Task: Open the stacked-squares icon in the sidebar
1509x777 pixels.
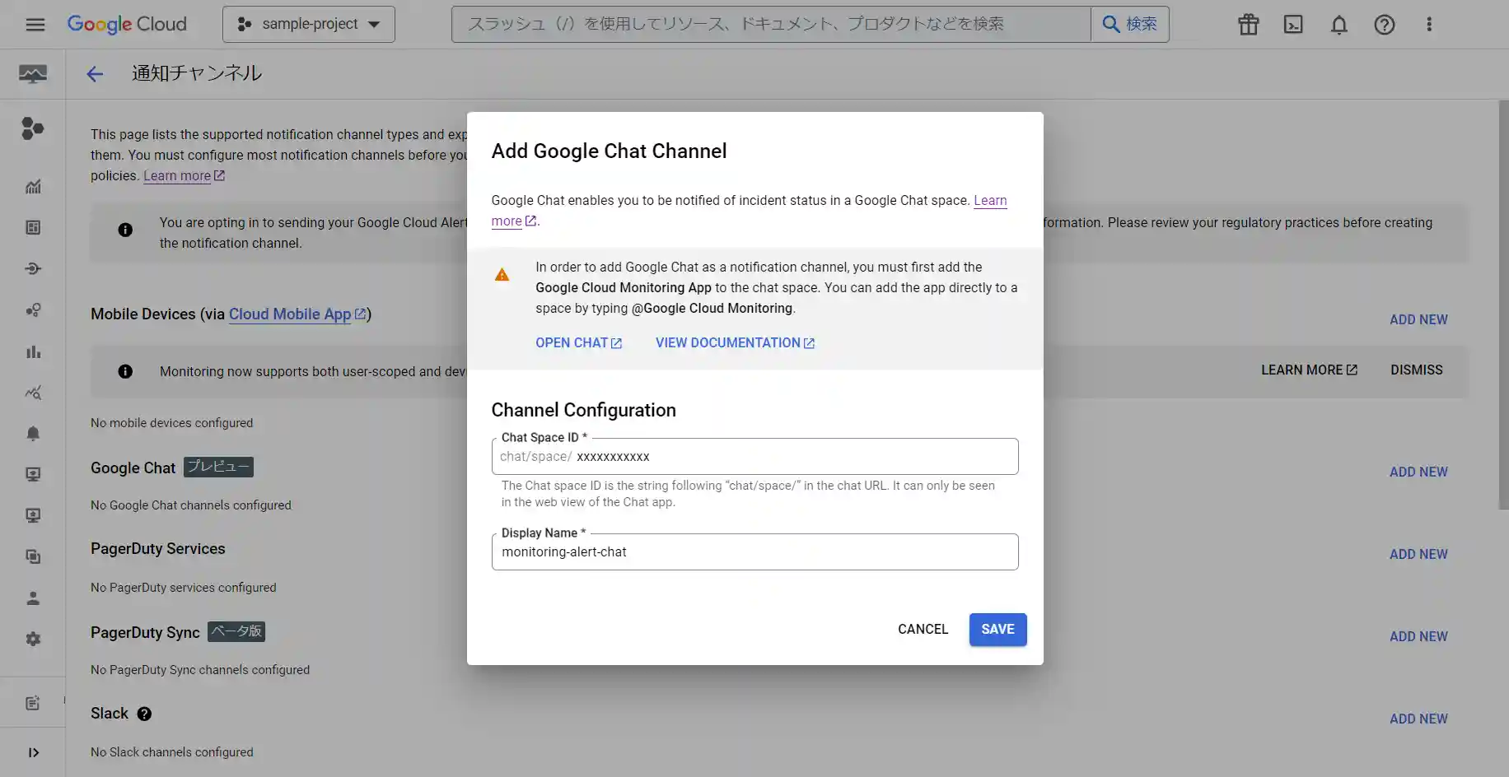Action: (x=33, y=557)
